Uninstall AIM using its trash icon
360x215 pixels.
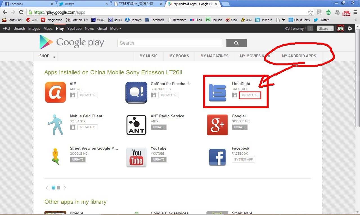73,95
